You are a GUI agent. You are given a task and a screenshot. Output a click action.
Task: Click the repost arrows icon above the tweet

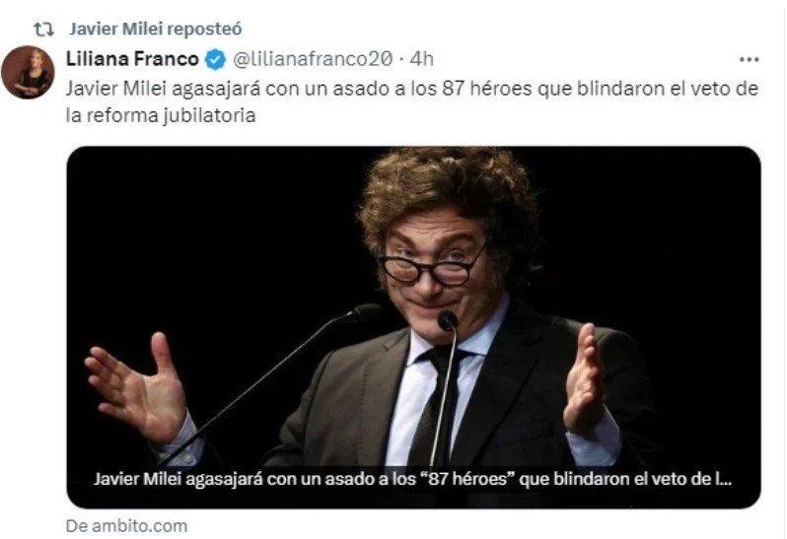[43, 30]
